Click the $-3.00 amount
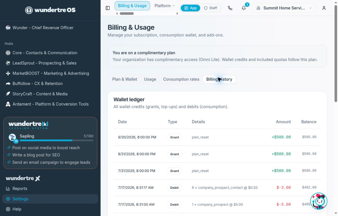 coord(283,188)
